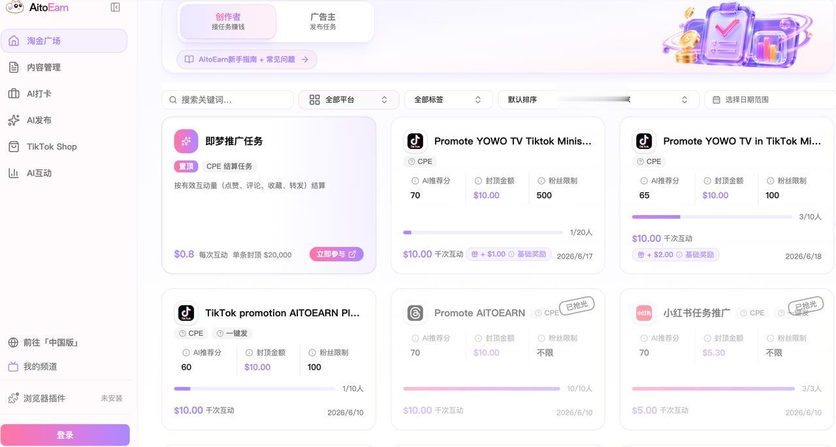Click the AitoEarn logo icon

[x=14, y=7]
